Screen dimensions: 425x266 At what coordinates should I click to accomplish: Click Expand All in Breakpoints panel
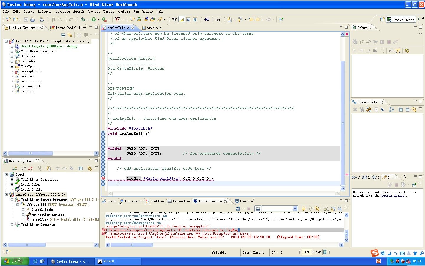pyautogui.click(x=401, y=109)
